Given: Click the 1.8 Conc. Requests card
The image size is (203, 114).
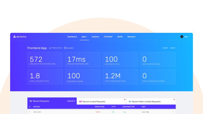Looking at the screenshot, I should tap(45, 77).
